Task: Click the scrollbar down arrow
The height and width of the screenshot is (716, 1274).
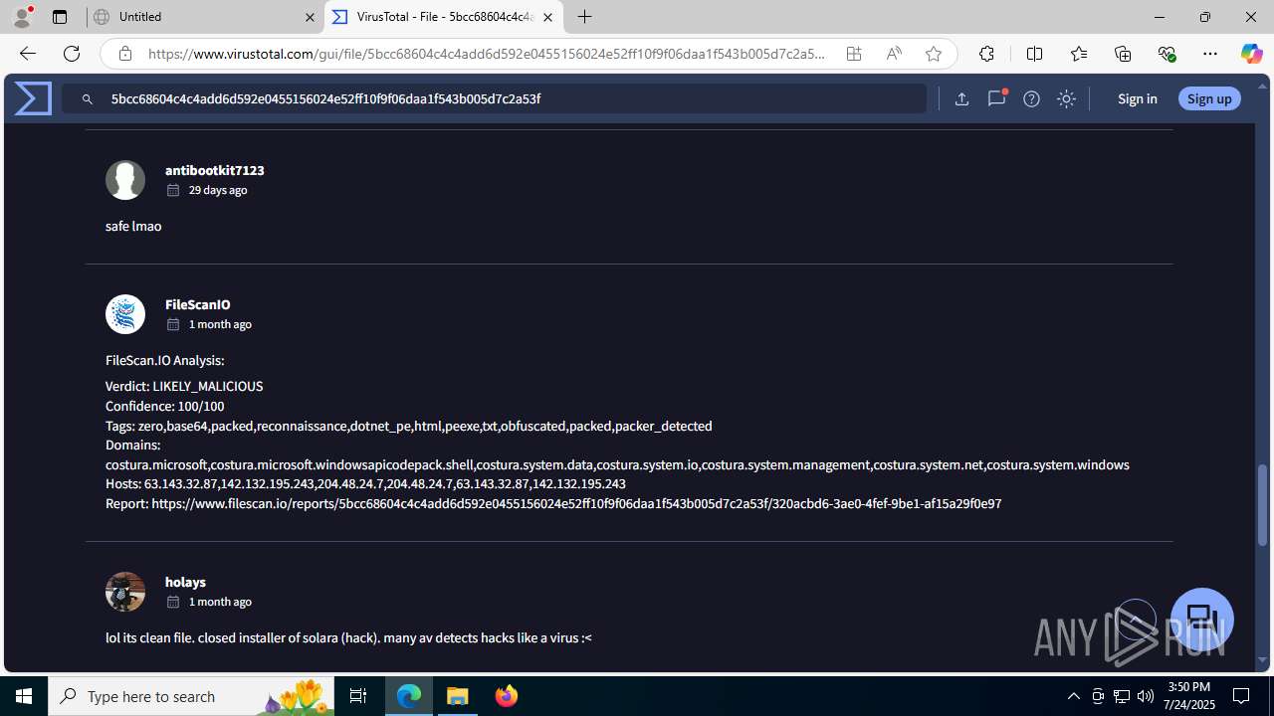Action: point(1262,659)
